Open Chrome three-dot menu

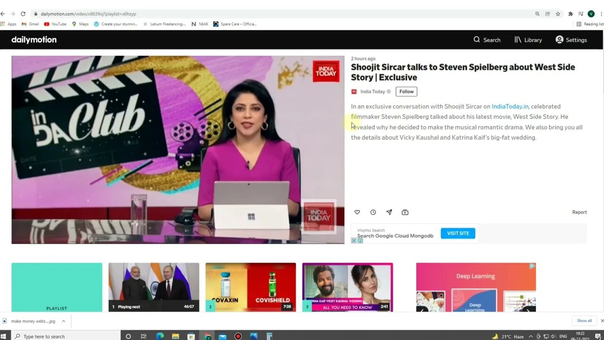tap(600, 14)
